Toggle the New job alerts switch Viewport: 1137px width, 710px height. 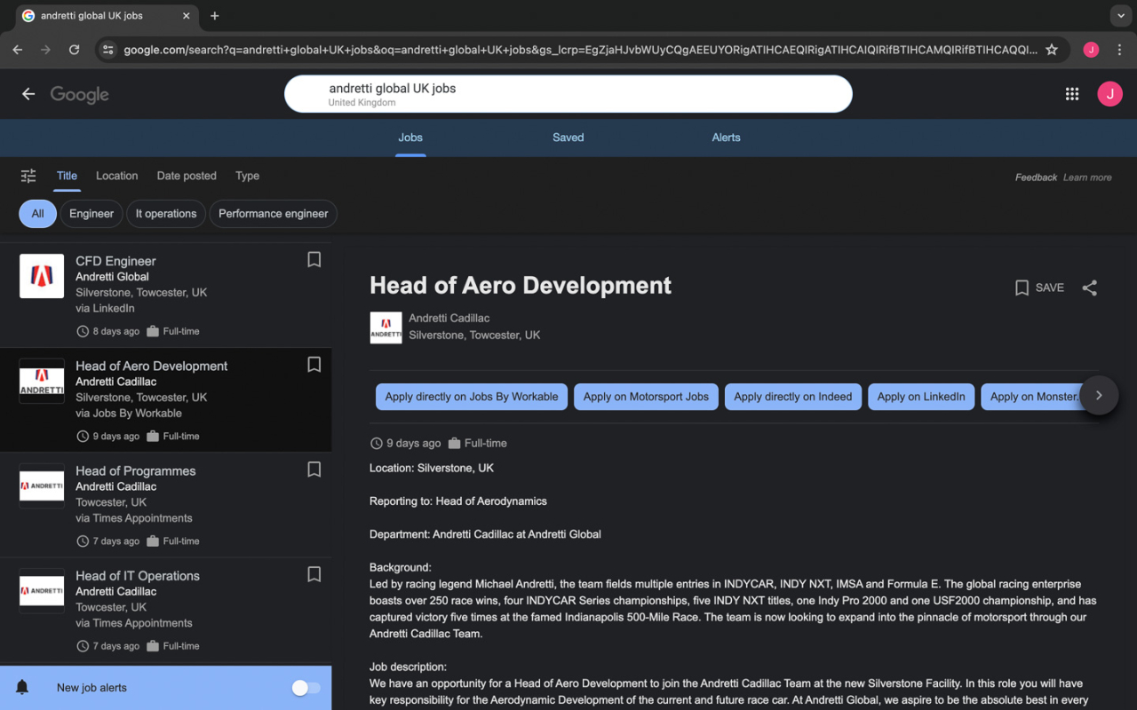tap(306, 688)
